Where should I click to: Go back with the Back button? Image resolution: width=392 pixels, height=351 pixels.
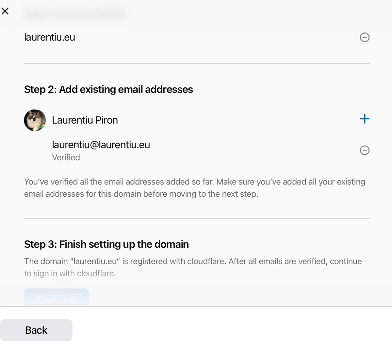pos(36,330)
